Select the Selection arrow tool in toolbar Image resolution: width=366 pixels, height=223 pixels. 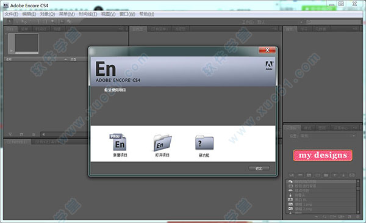(x=10, y=22)
